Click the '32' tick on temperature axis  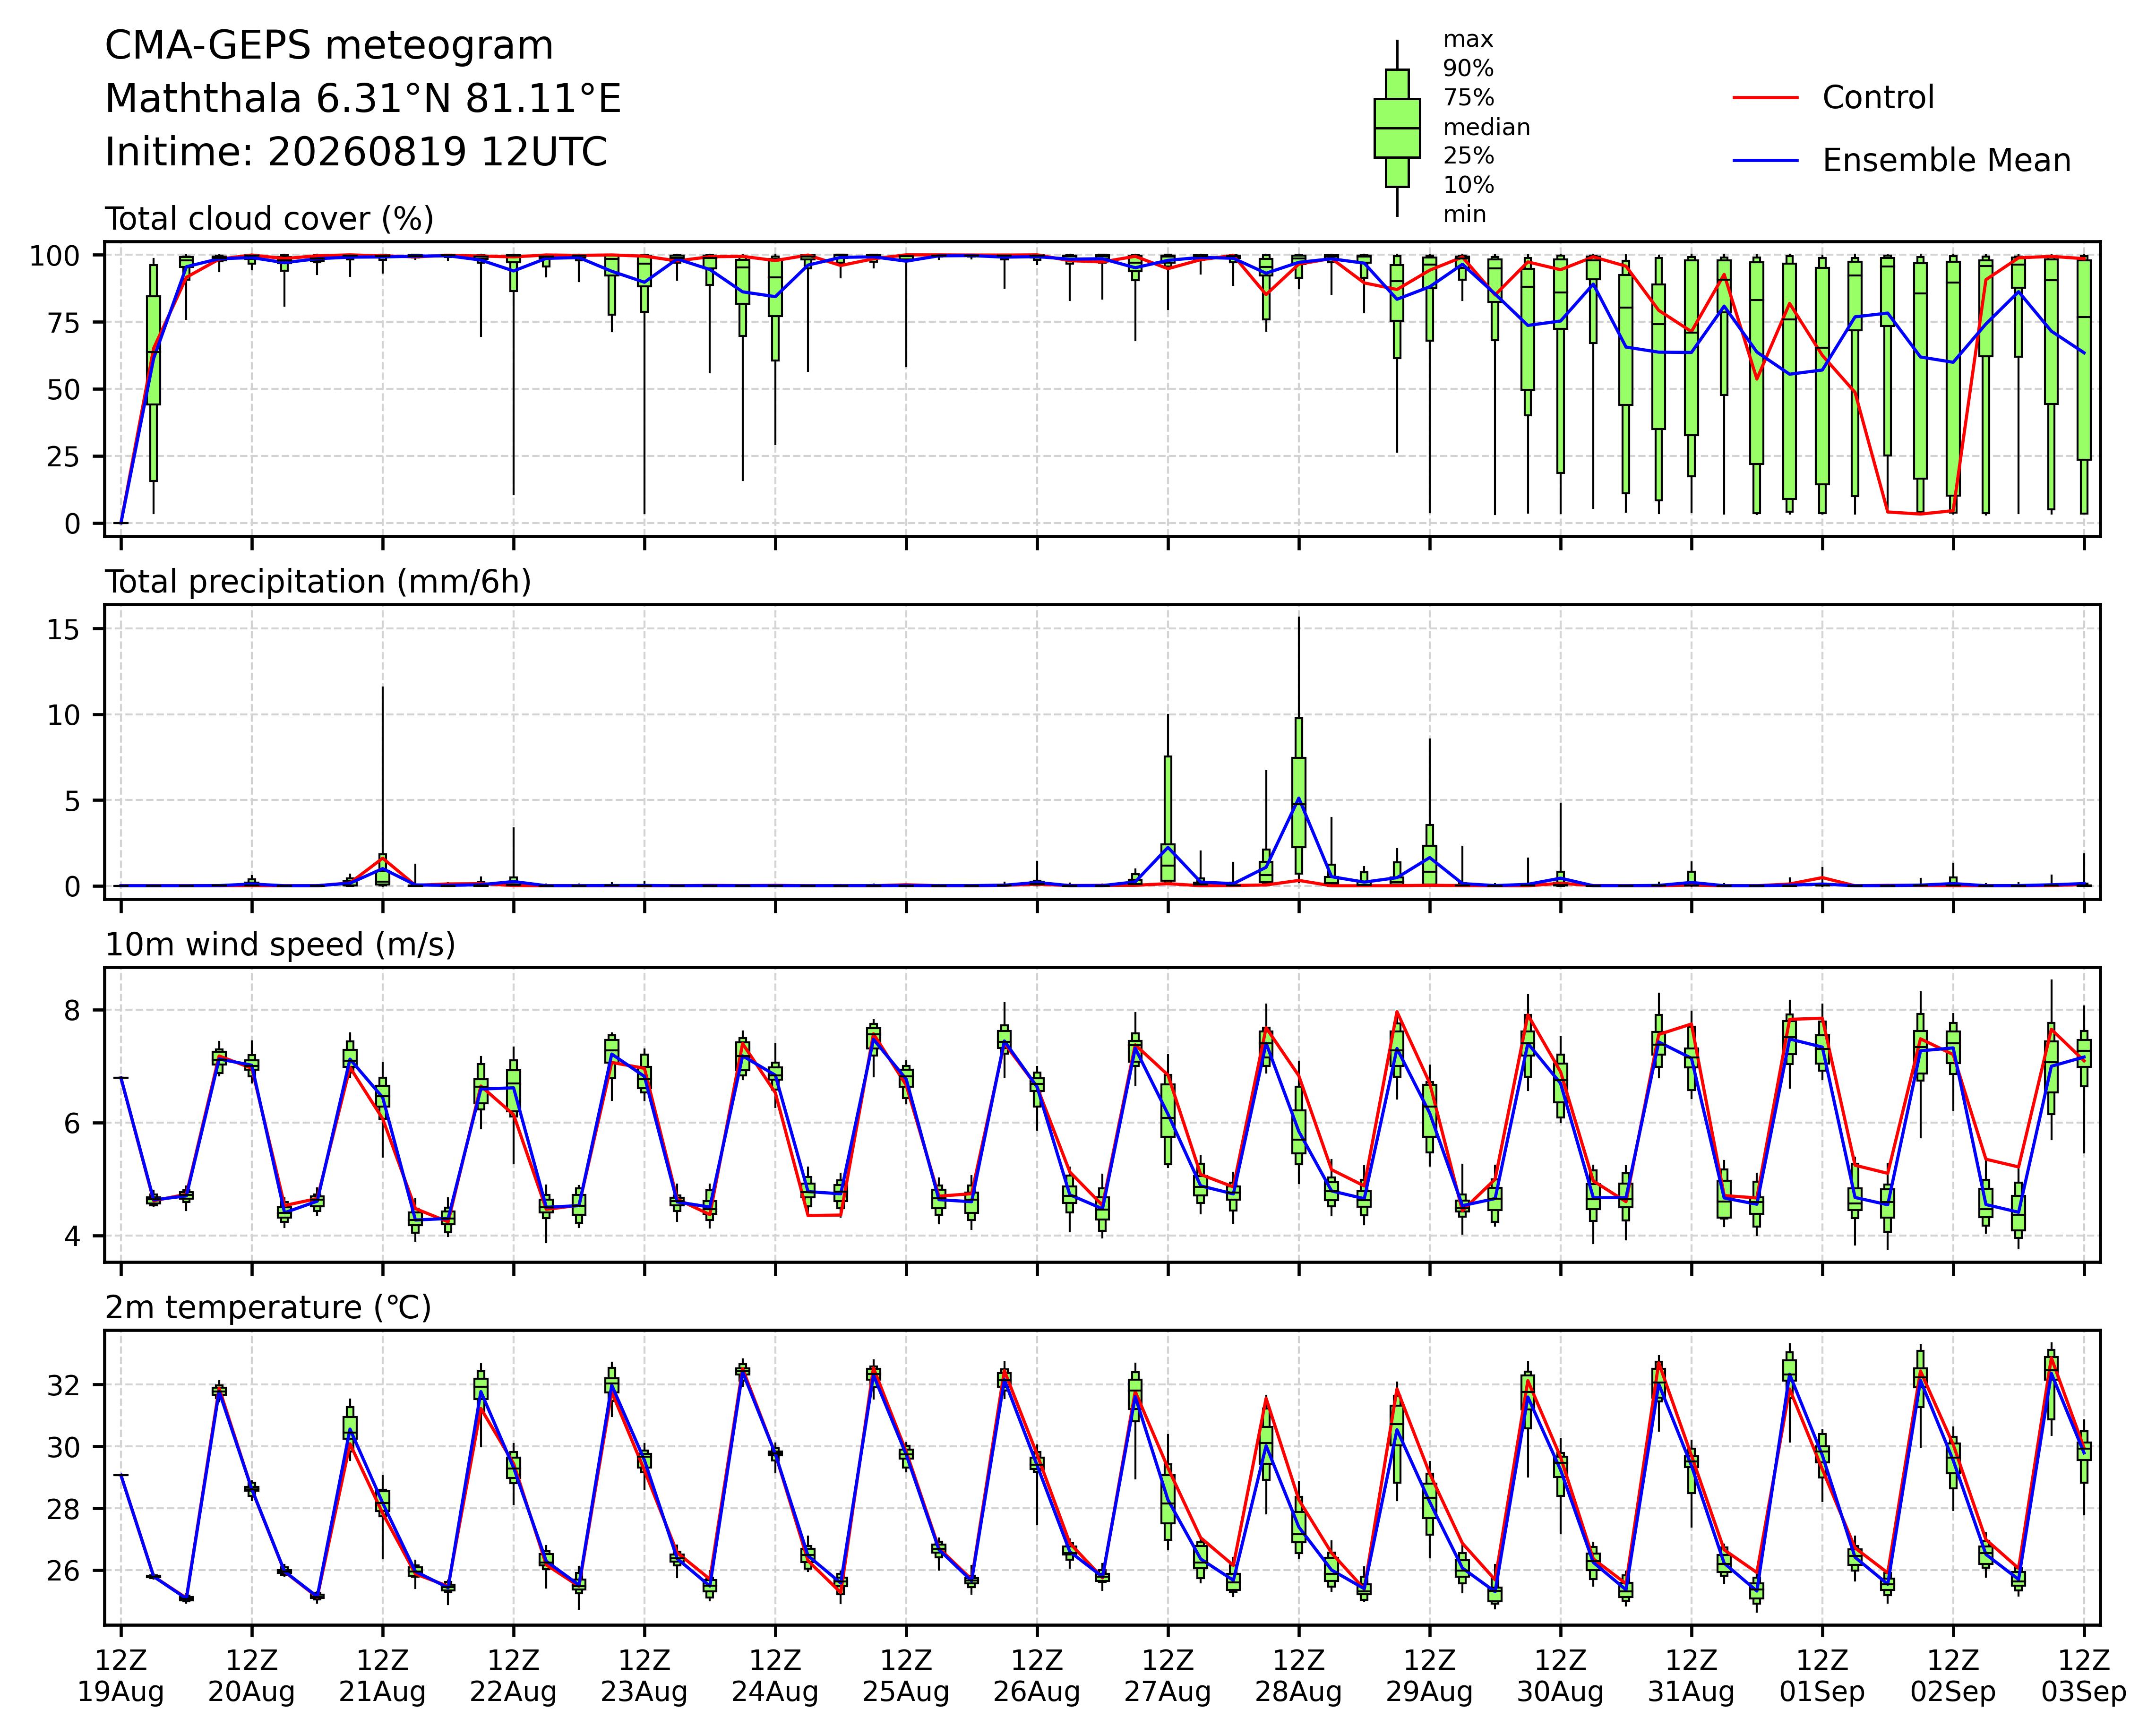click(63, 1386)
